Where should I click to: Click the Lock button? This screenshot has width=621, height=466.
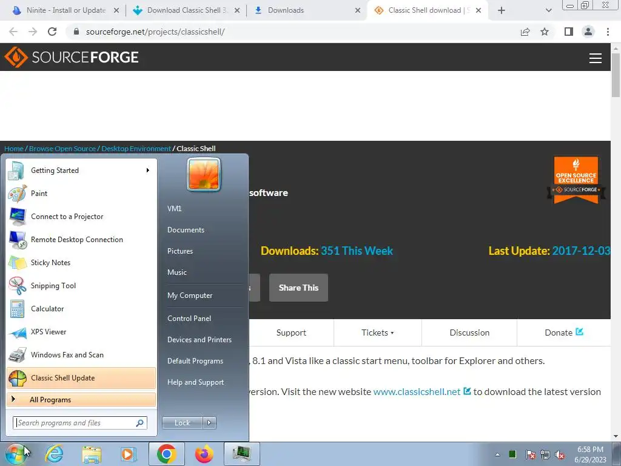tap(182, 423)
